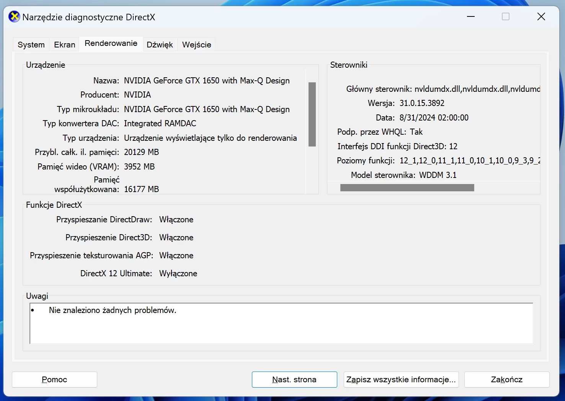Select the Nazwa value NVIDIA GeForce GTX 1650
The image size is (565, 401).
point(207,81)
